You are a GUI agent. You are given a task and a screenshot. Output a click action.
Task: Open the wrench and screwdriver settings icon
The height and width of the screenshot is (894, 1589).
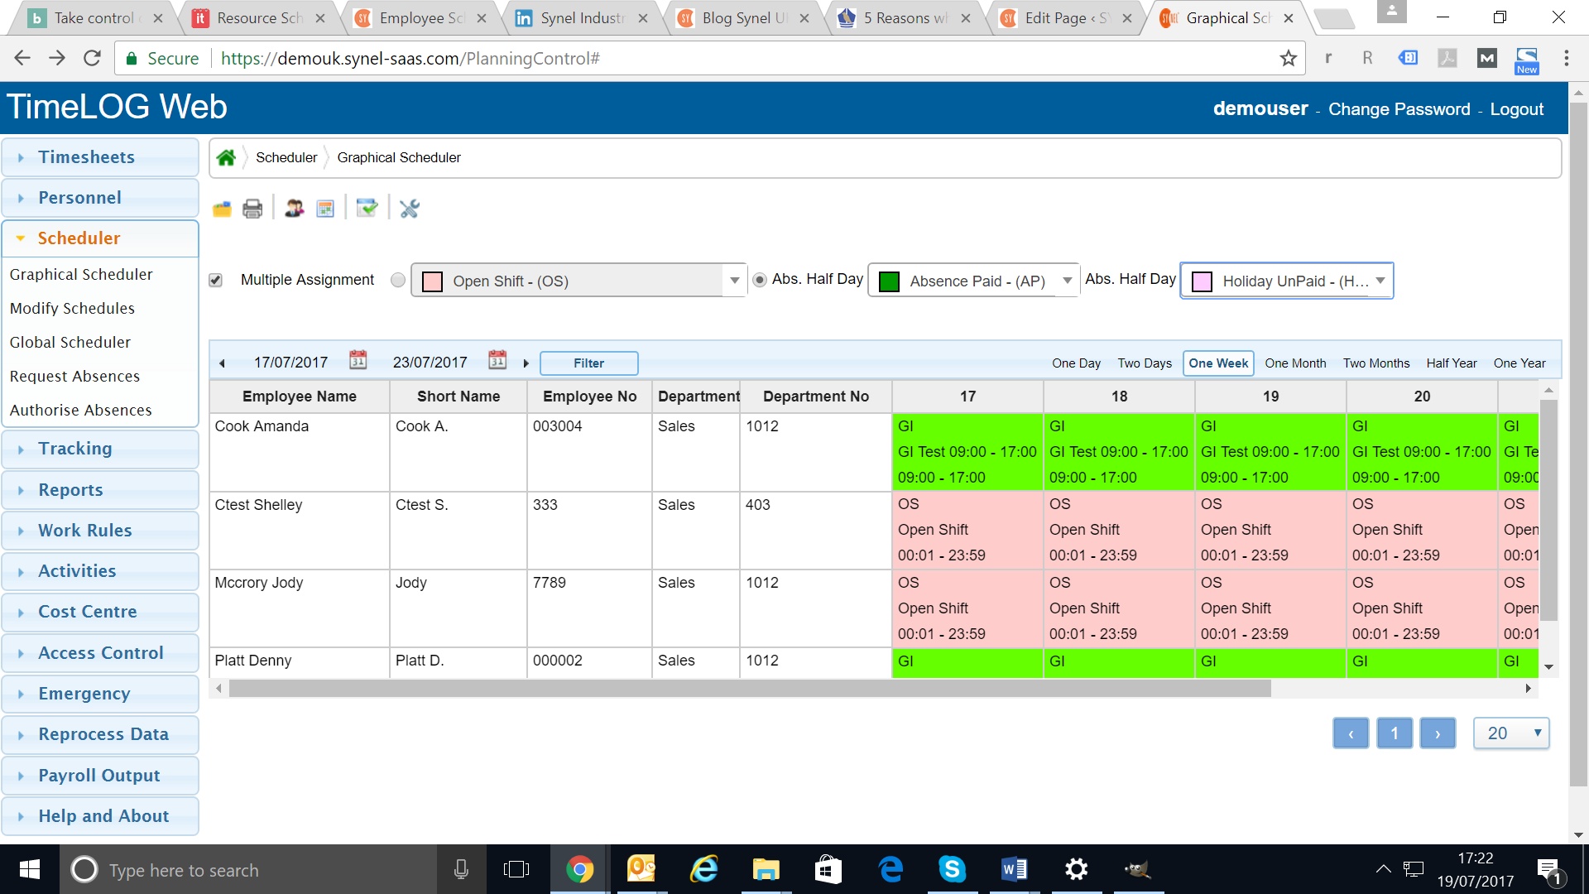[410, 209]
